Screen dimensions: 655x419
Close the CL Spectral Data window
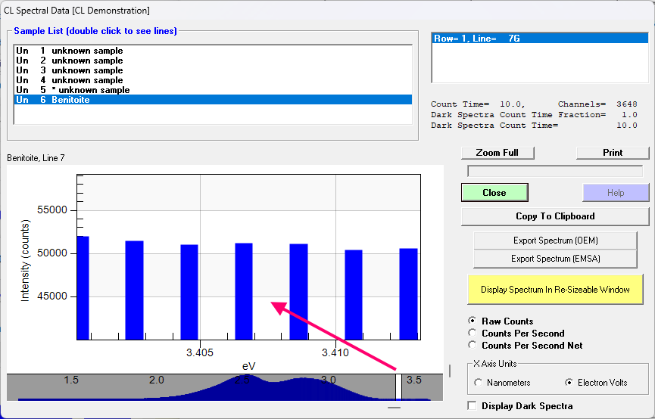(x=494, y=193)
